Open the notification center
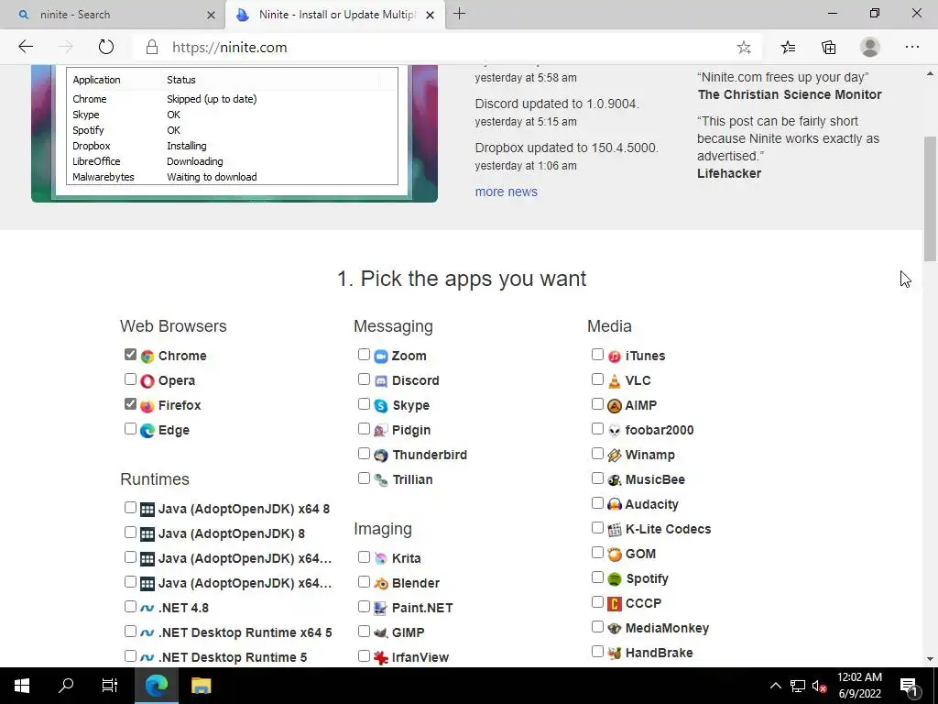 point(910,686)
